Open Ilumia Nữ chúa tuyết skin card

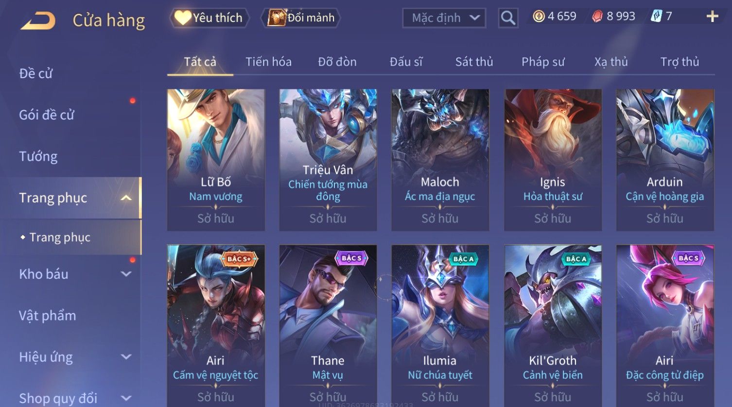pos(440,325)
